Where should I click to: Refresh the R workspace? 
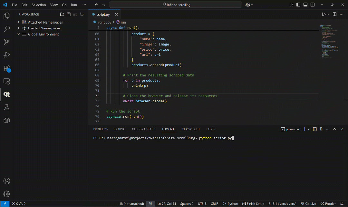coord(82,15)
